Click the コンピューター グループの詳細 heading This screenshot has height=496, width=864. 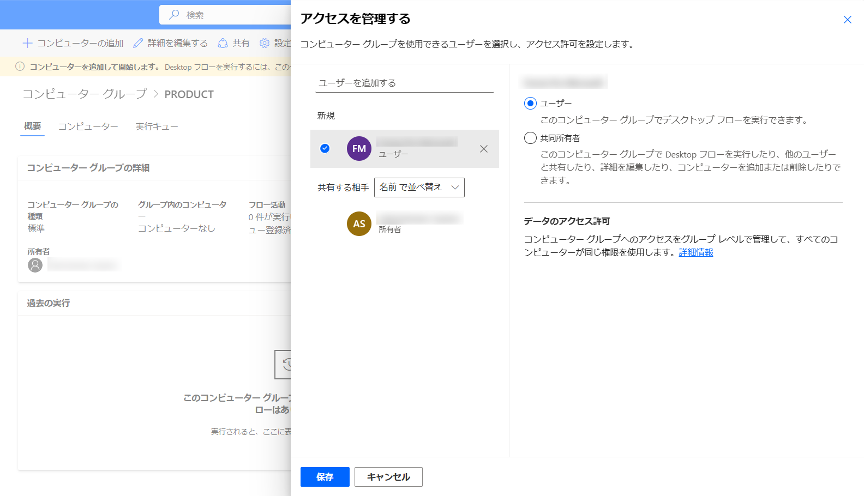tap(88, 168)
